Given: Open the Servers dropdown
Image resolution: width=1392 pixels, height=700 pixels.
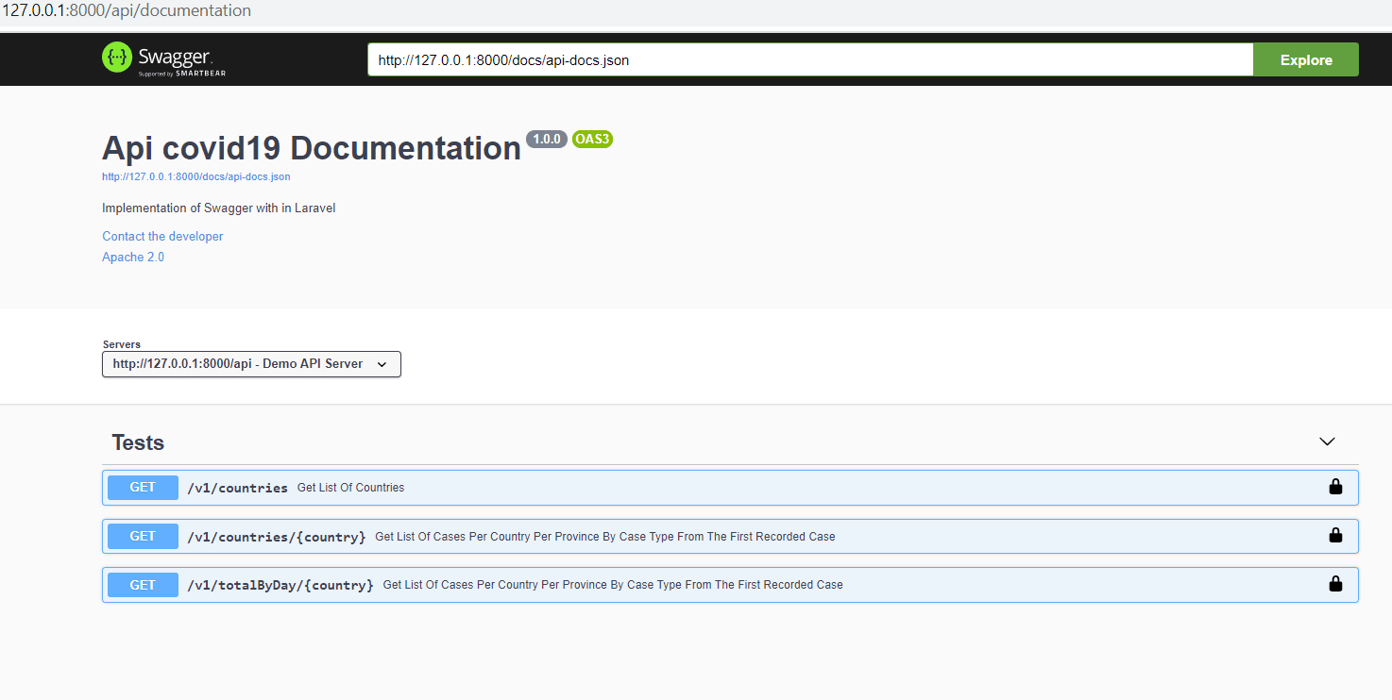Looking at the screenshot, I should point(251,364).
